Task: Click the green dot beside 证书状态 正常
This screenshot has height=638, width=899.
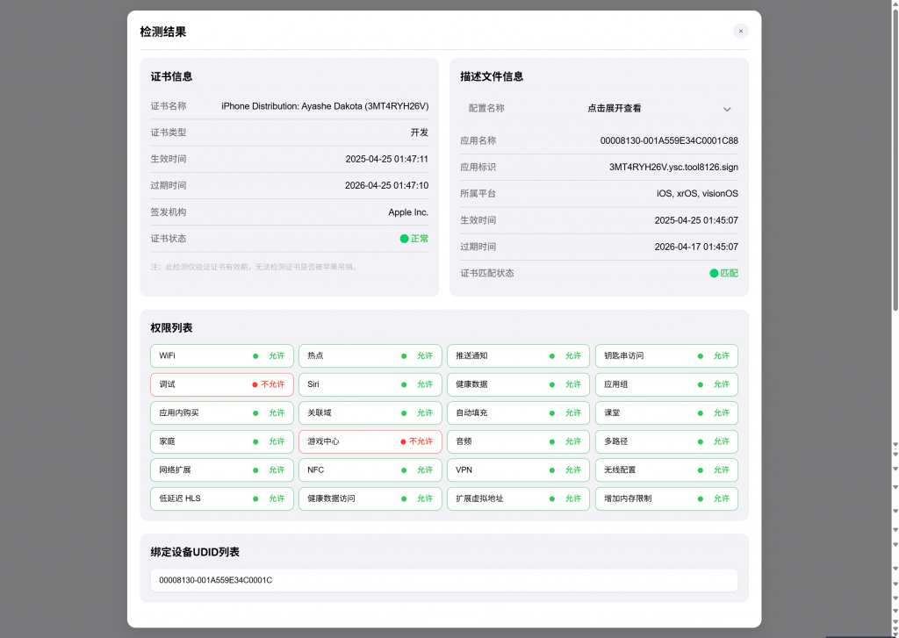Action: pos(402,238)
